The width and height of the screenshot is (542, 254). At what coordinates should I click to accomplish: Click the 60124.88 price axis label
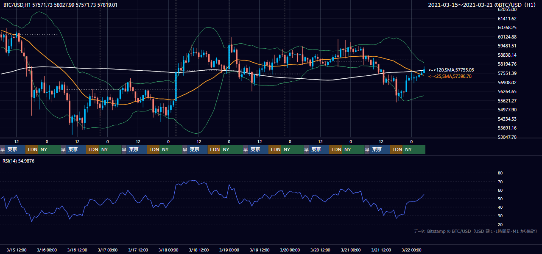507,37
